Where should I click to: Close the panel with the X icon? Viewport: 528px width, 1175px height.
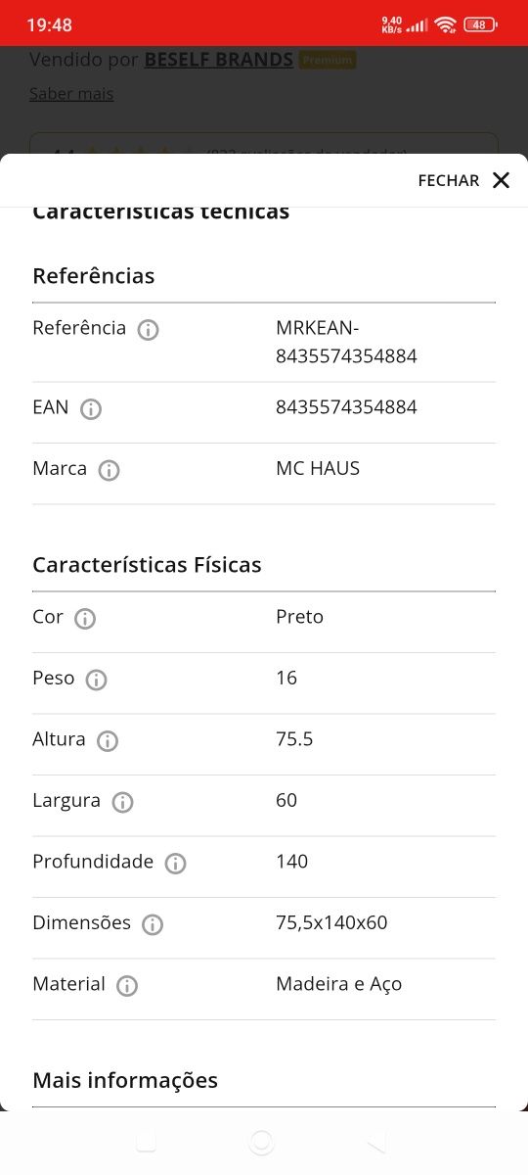pos(502,180)
